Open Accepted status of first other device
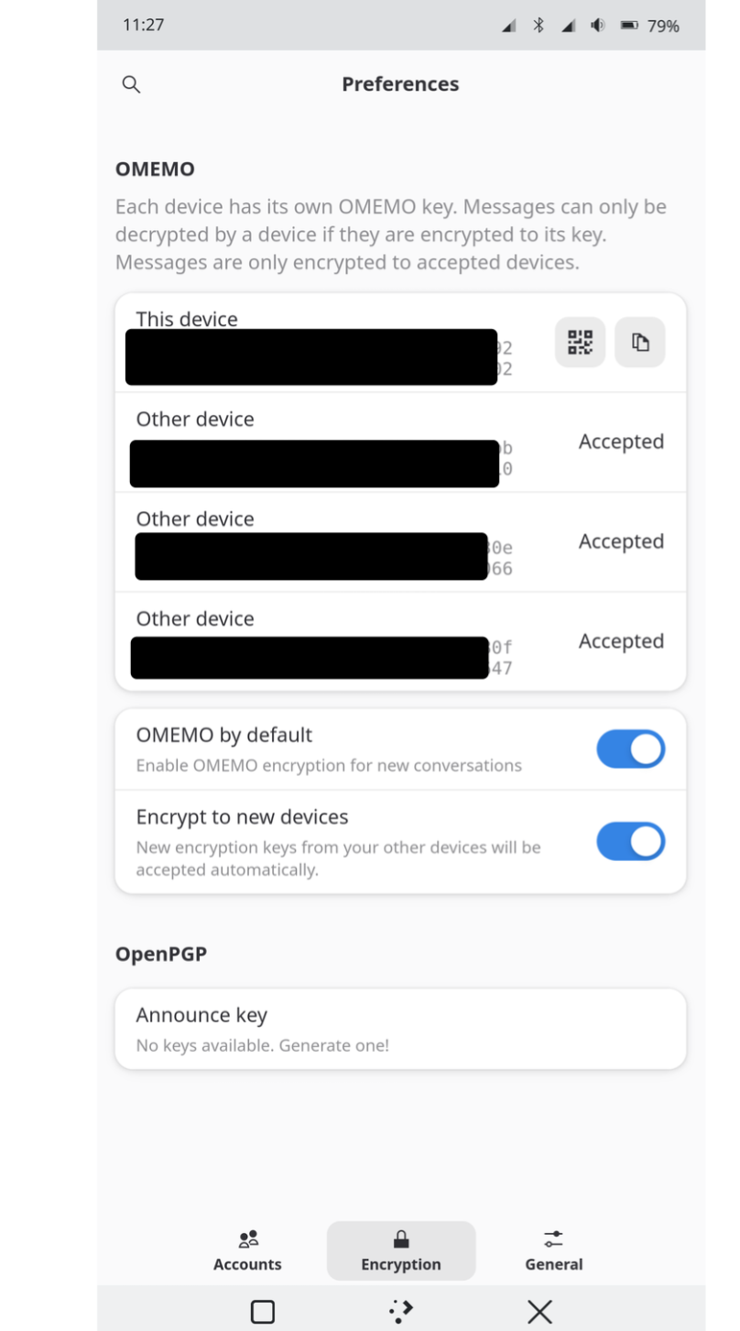740x1331 pixels. pos(621,442)
